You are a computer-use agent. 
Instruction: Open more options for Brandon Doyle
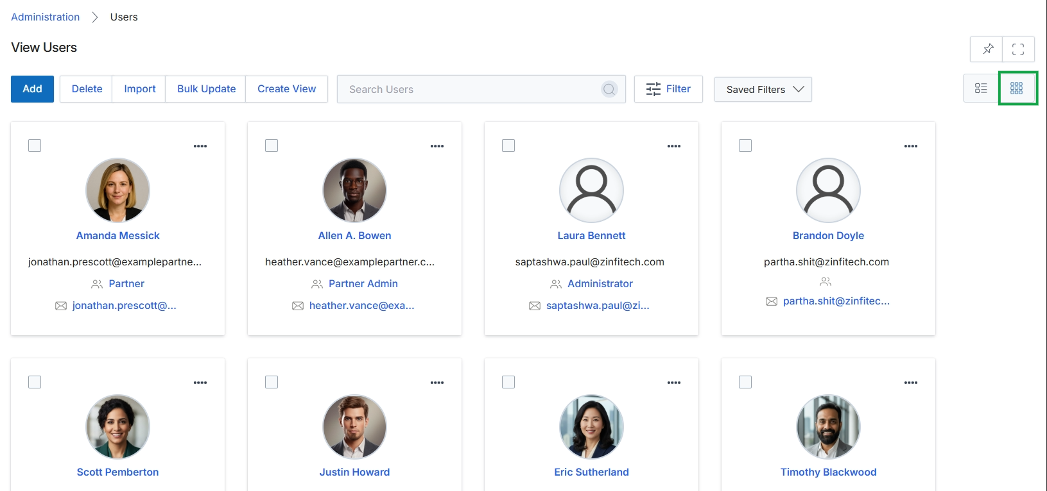(x=911, y=146)
